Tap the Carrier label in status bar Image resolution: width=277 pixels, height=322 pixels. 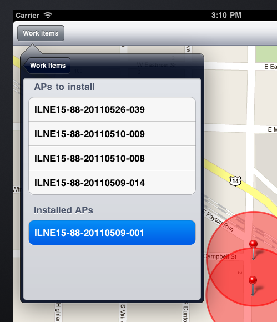pos(27,16)
